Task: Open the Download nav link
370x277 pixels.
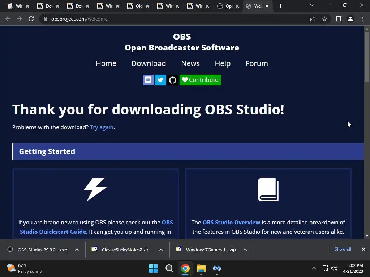Action: [149, 63]
